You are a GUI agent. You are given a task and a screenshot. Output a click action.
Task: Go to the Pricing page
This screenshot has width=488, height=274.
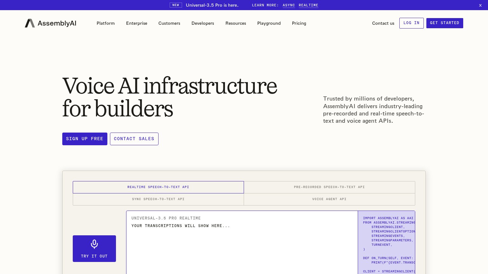coord(299,23)
